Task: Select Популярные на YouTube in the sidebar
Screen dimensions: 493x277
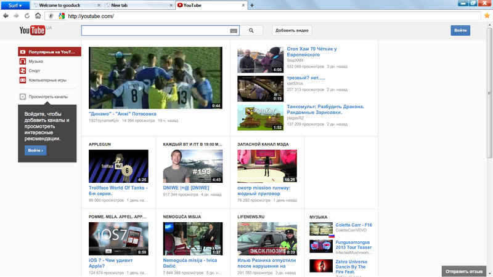Action: point(49,52)
